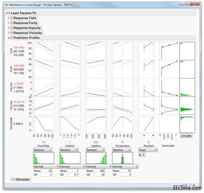Open red triangle menu for Response Purity
Viewport: 204px width, 193px height.
(x=12, y=23)
